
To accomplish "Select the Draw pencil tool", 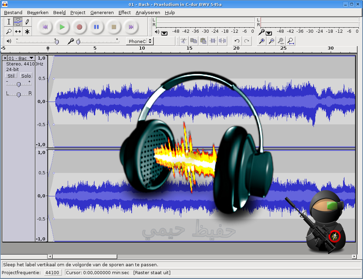I will click(27, 22).
